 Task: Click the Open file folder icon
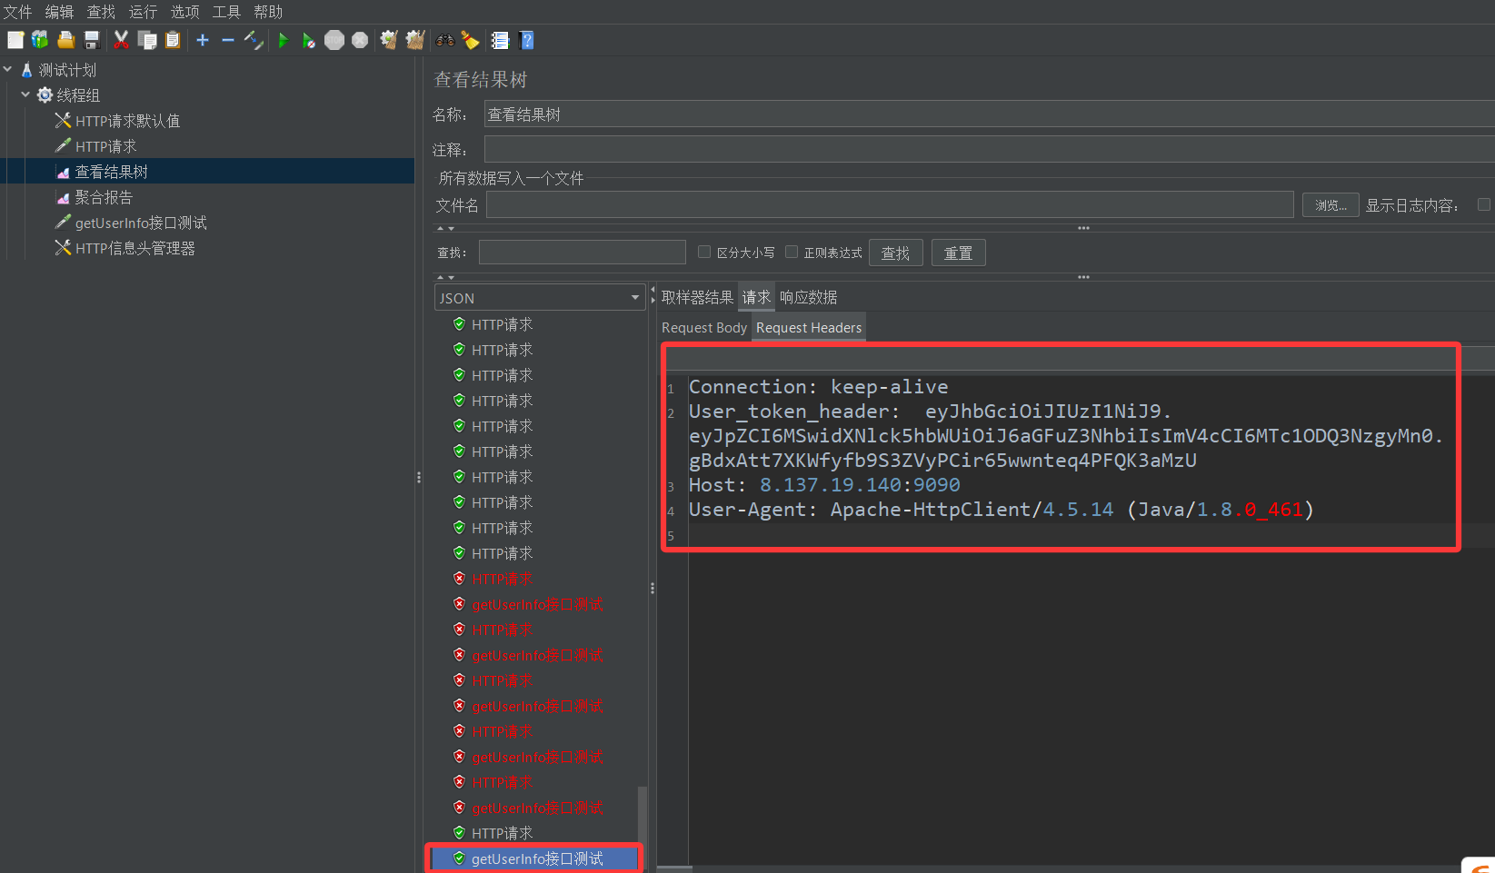(65, 40)
